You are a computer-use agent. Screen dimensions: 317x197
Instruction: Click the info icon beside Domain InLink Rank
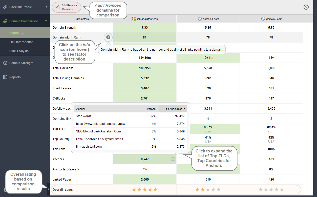(108, 37)
